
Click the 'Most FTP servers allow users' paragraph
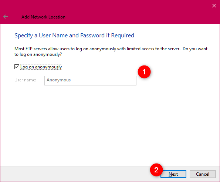click(111, 51)
